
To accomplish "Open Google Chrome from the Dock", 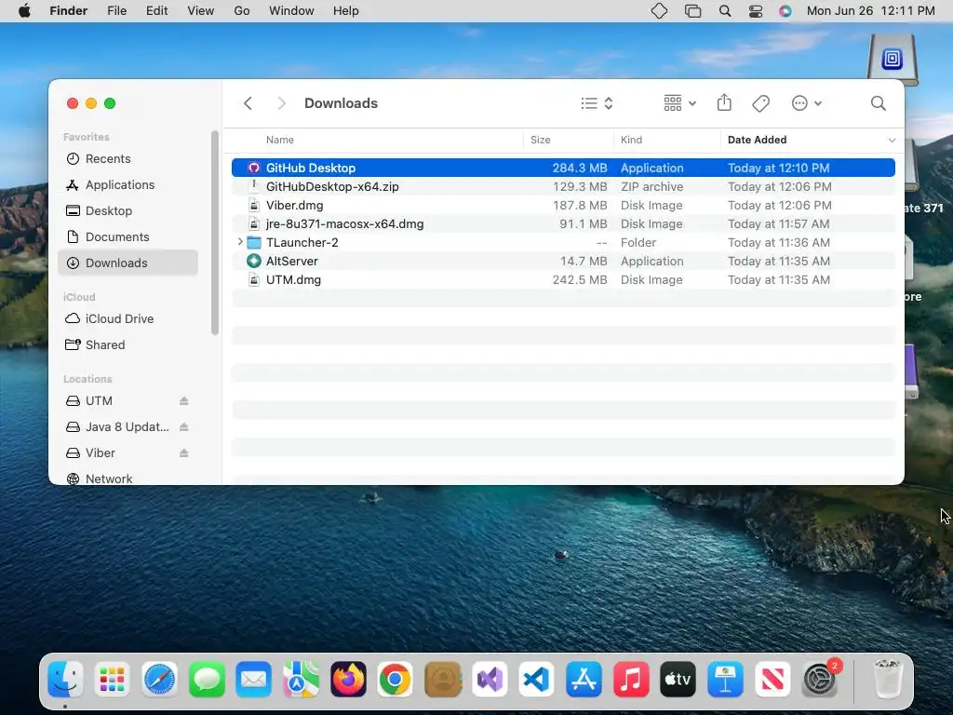I will click(x=395, y=679).
